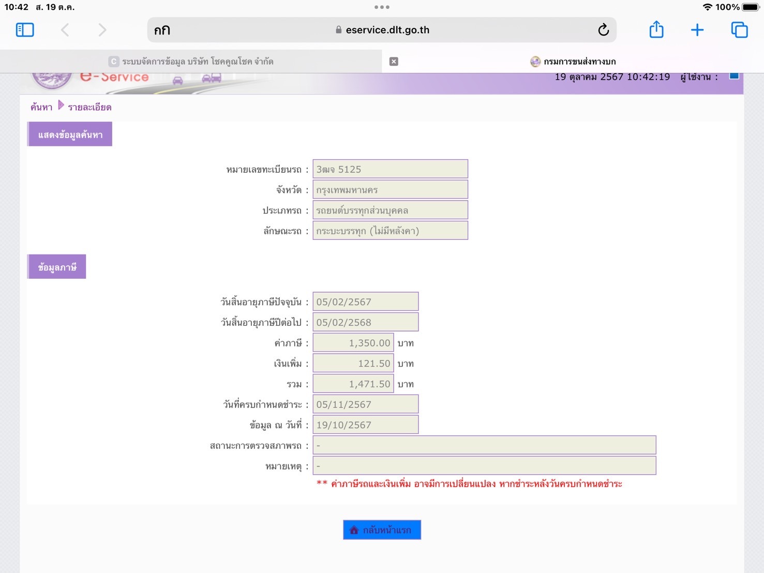Select the กรมการขนส่งทางบก tab
Image resolution: width=764 pixels, height=573 pixels.
coord(573,62)
